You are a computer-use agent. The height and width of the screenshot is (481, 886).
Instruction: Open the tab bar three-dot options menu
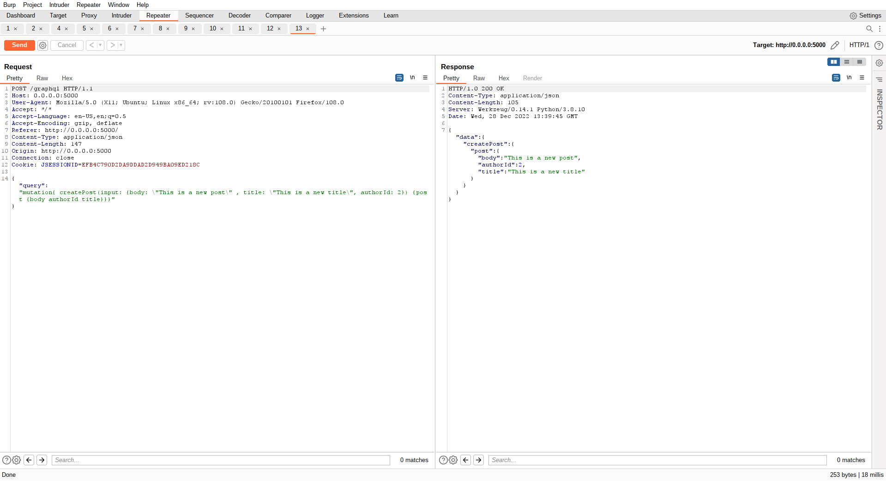[880, 29]
